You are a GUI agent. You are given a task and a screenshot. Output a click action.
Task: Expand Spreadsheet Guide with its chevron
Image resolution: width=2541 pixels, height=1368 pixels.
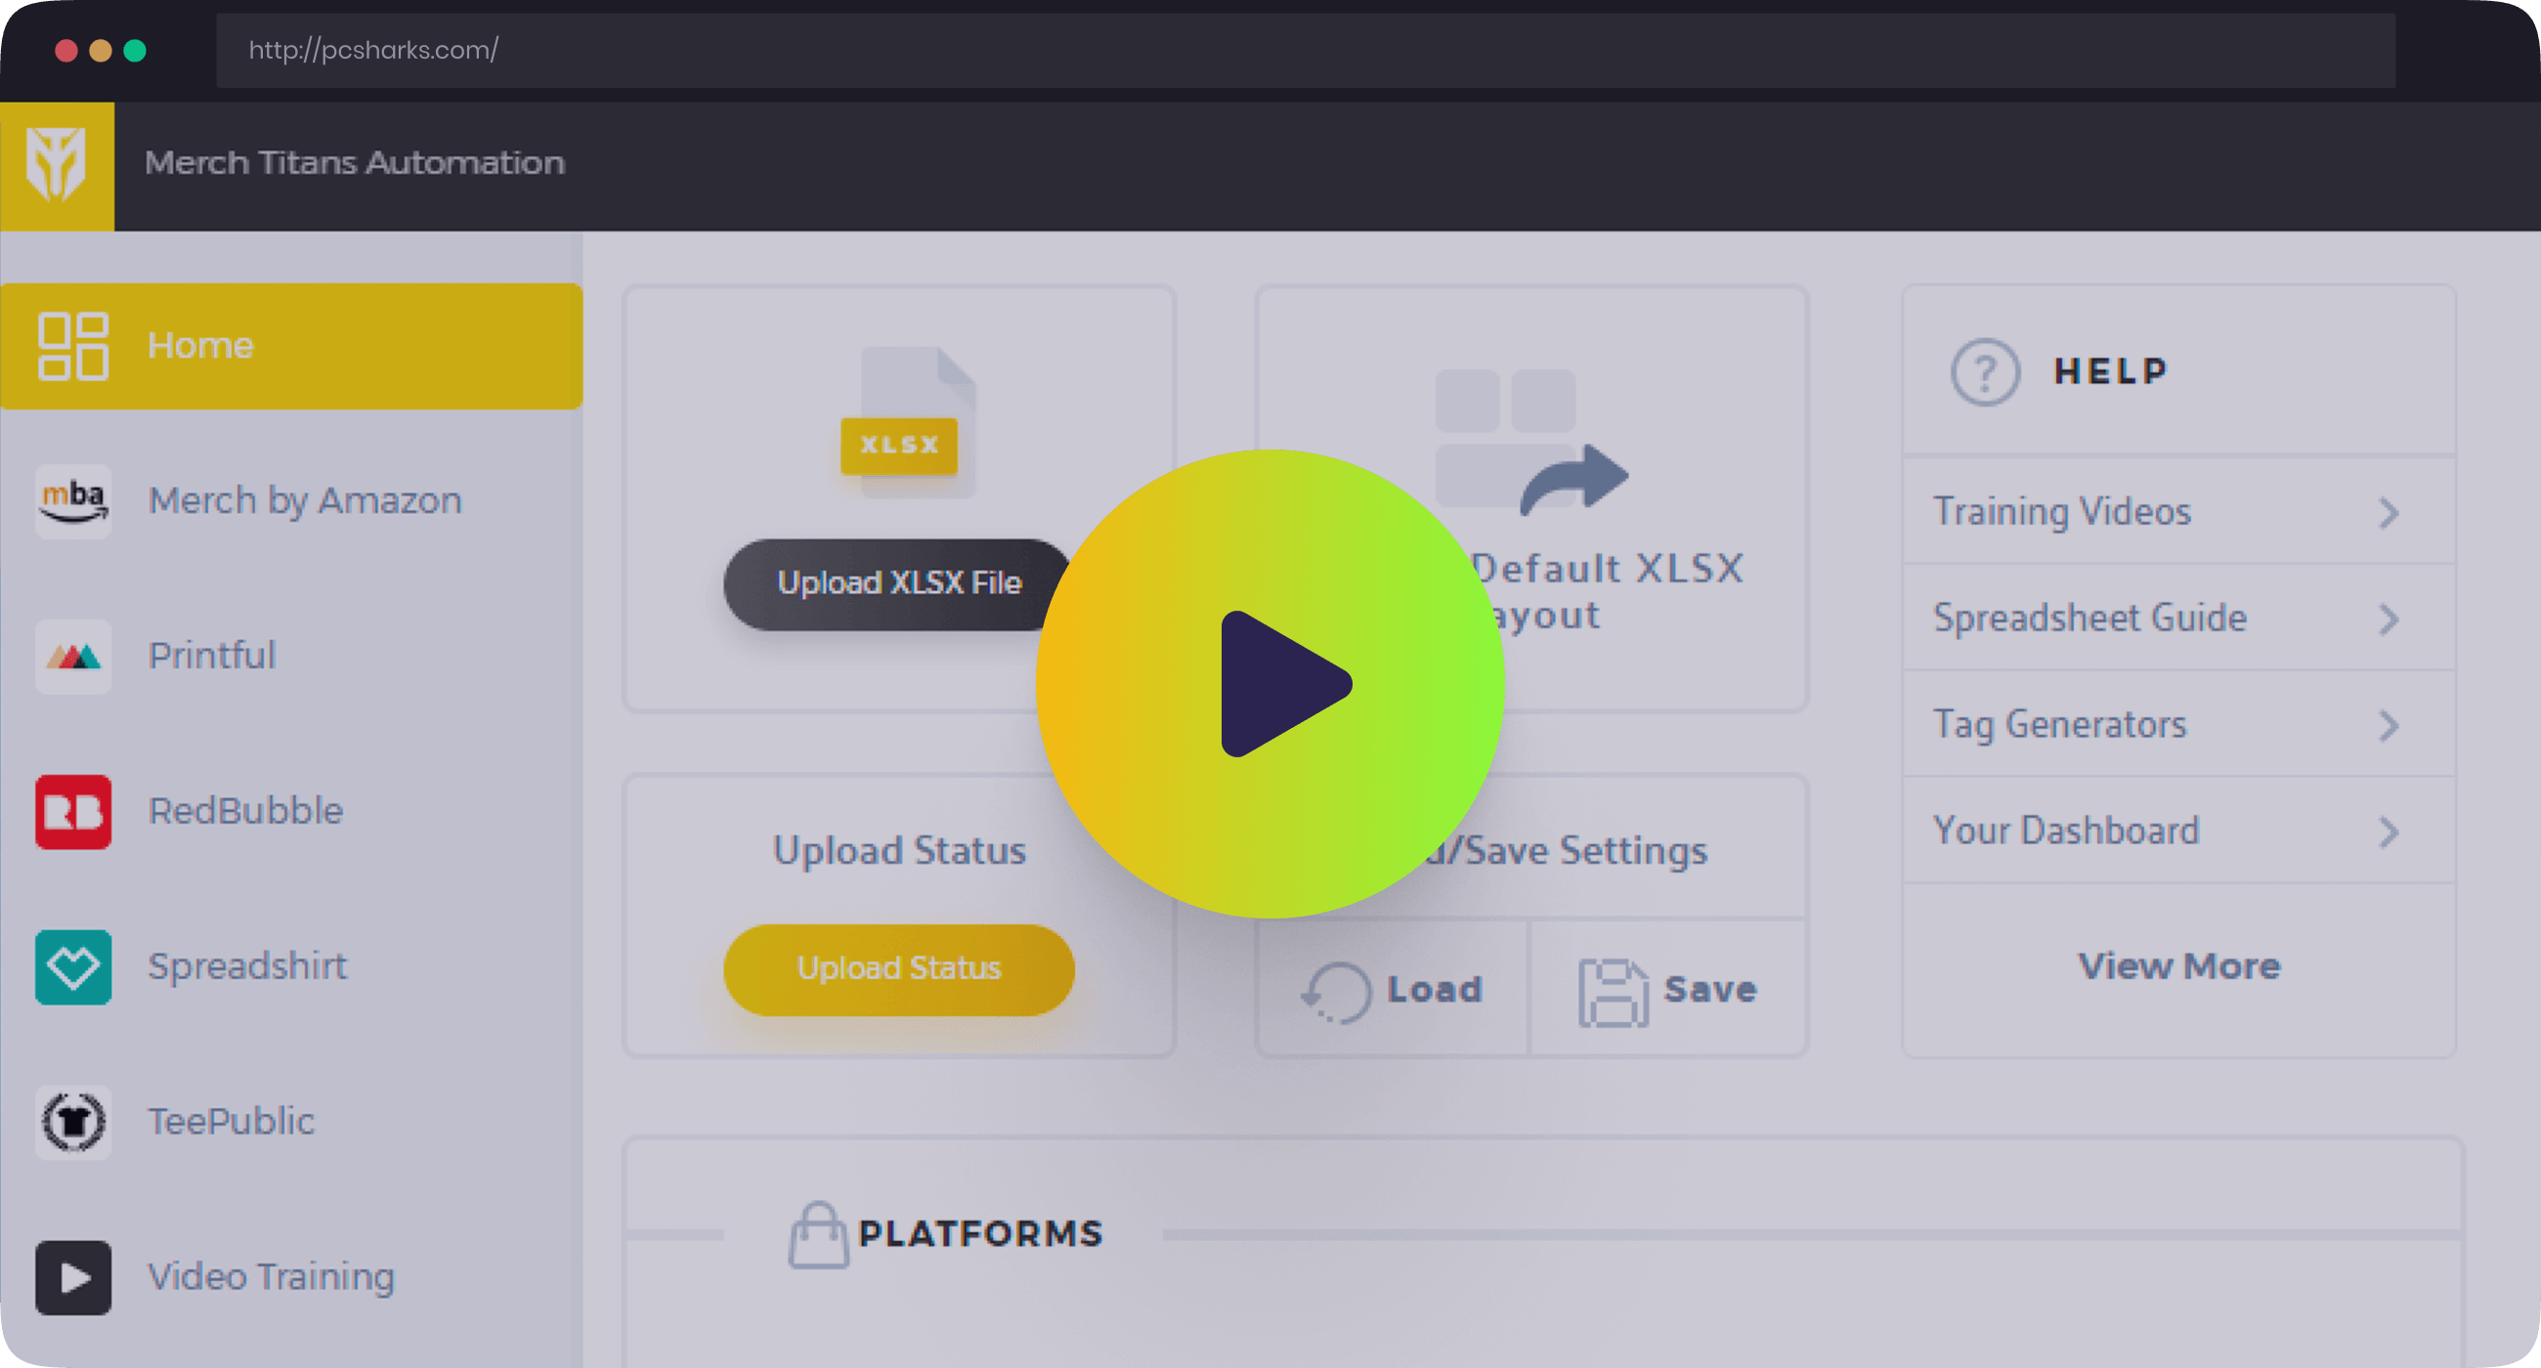[2389, 619]
